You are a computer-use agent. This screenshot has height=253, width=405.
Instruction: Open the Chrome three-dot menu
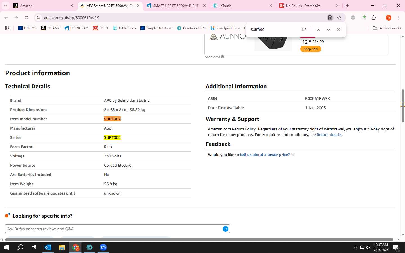point(399,18)
